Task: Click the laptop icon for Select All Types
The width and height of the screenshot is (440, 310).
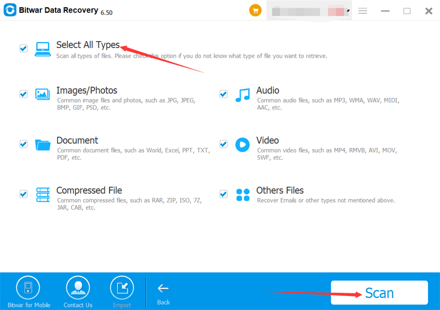Action: 42,49
